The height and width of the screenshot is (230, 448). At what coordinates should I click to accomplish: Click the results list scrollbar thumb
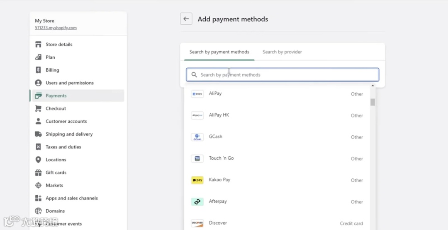(373, 102)
